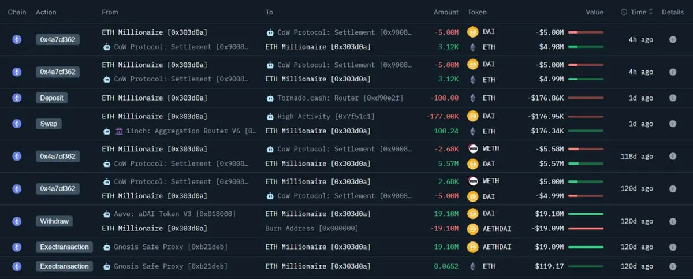693x279 pixels.
Task: Click DAI token icon beside -177.00K amount
Action: [472, 117]
